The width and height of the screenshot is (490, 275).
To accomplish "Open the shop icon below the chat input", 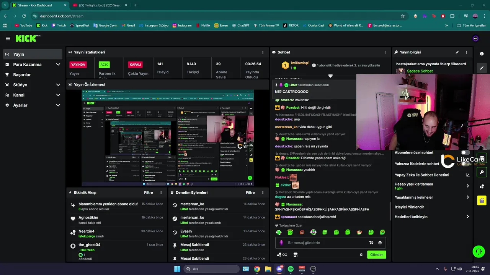I will (x=296, y=255).
